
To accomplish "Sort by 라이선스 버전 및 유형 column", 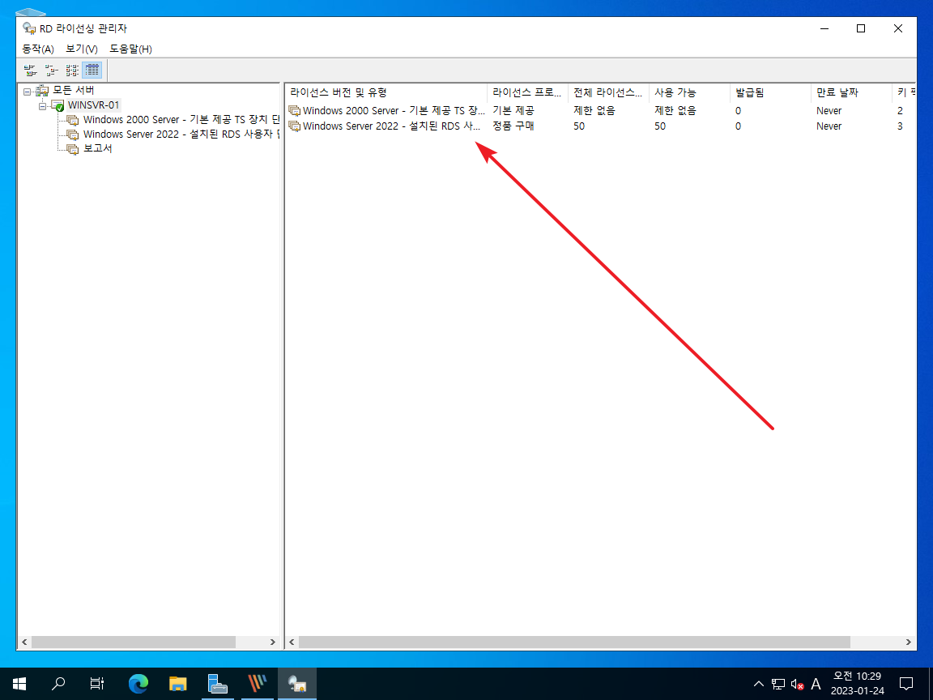I will click(386, 93).
